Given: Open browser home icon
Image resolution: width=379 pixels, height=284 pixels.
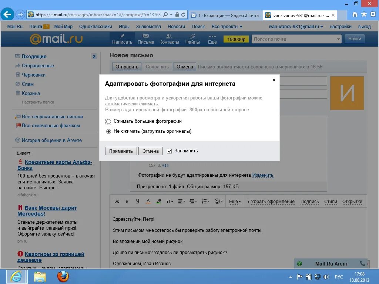Looking at the screenshot, I should 355,14.
